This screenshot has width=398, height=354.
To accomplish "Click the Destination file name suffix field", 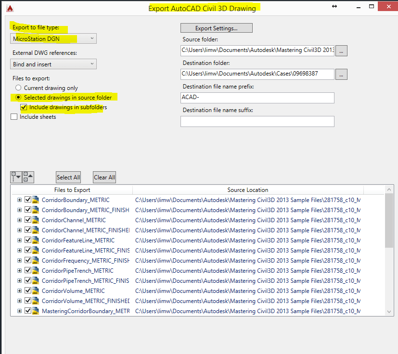I will (x=257, y=121).
